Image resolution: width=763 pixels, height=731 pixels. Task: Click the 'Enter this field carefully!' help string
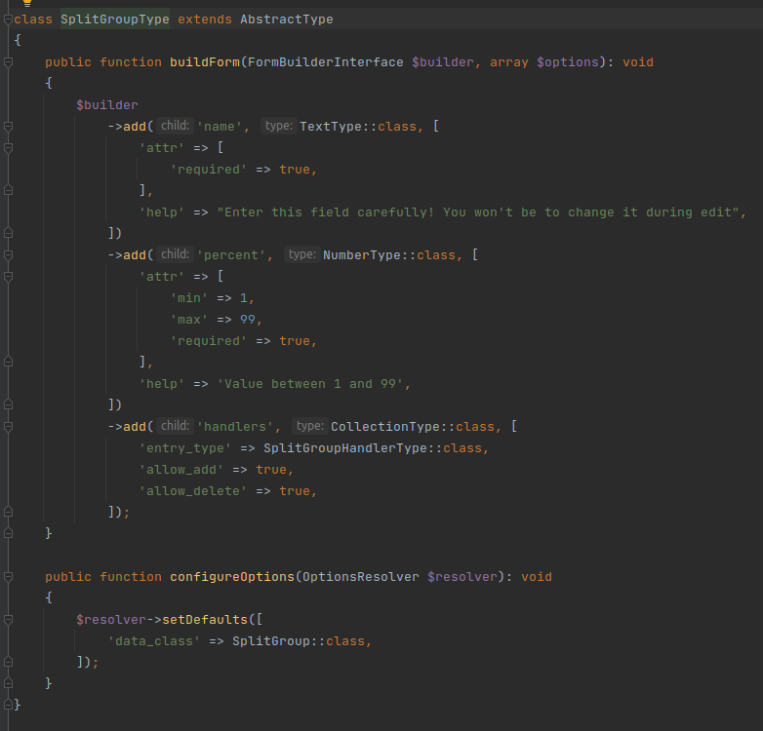coord(479,212)
